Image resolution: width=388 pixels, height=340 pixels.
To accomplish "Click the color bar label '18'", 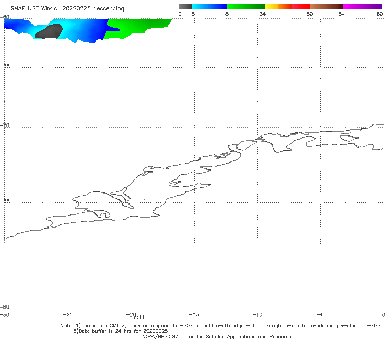I will pos(225,14).
